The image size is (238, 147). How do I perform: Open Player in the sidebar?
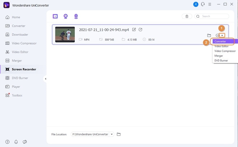pyautogui.click(x=13, y=87)
